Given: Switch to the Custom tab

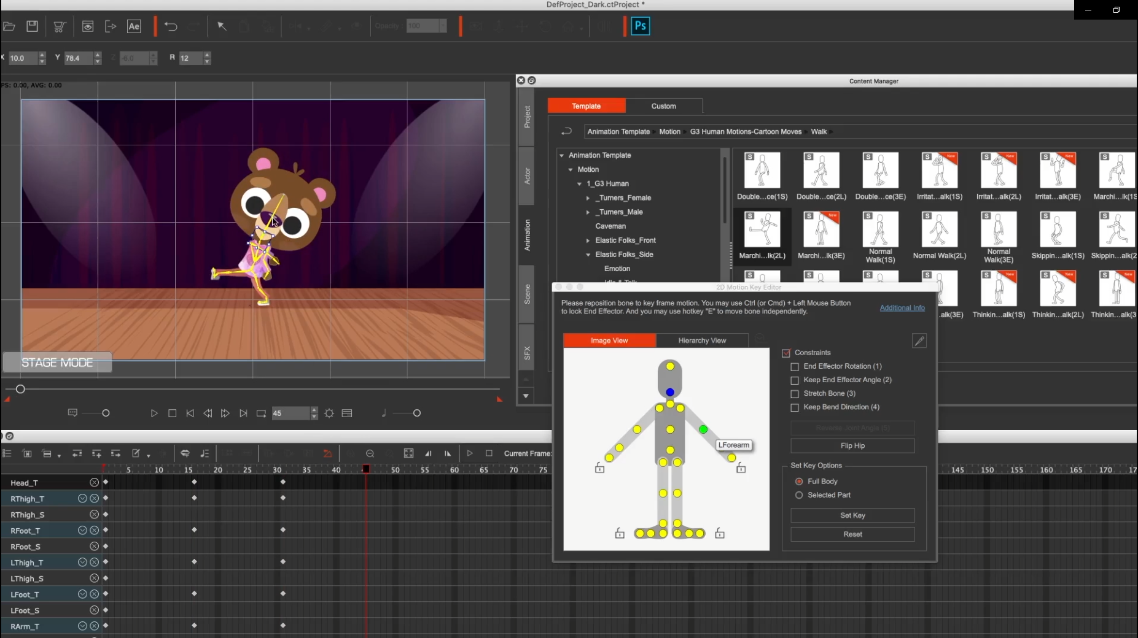Looking at the screenshot, I should tap(663, 106).
